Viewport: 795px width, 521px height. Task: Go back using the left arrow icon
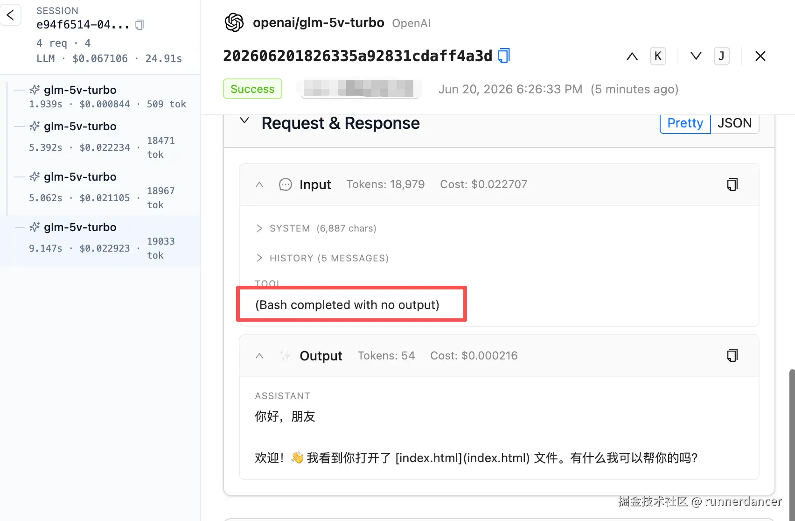(10, 15)
